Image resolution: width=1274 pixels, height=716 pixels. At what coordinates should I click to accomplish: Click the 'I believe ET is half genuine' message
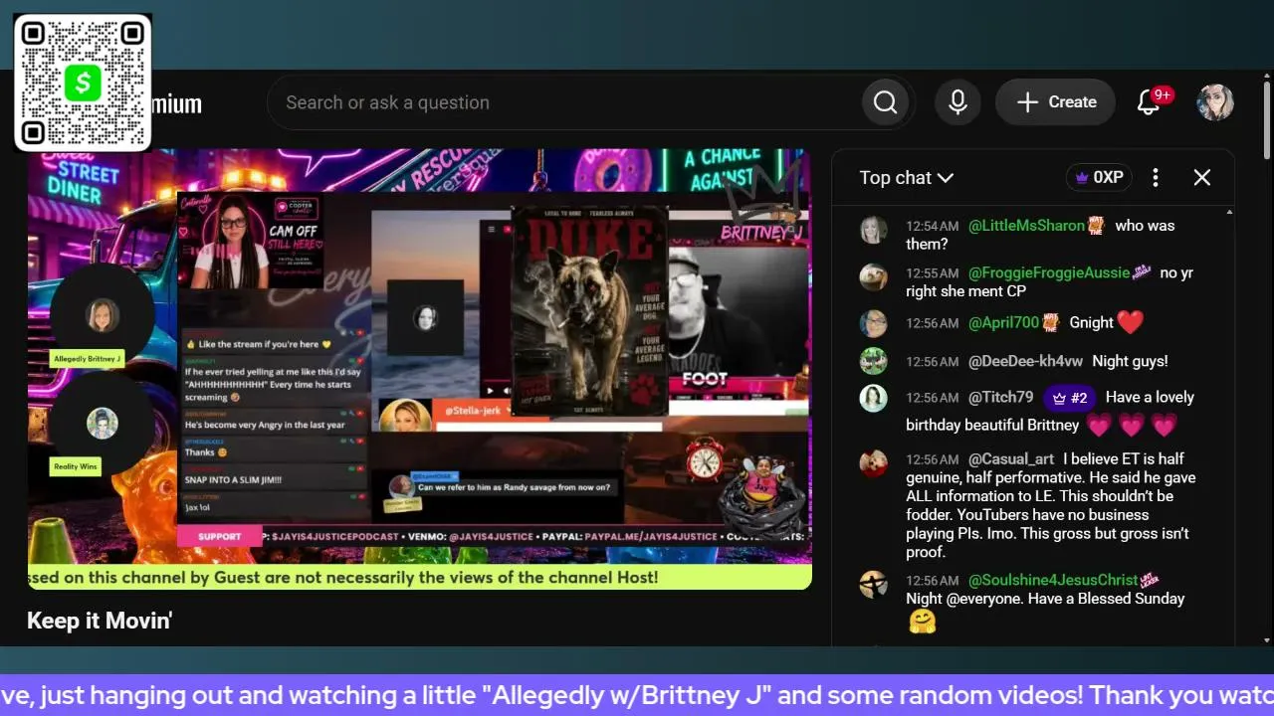[x=1051, y=505]
